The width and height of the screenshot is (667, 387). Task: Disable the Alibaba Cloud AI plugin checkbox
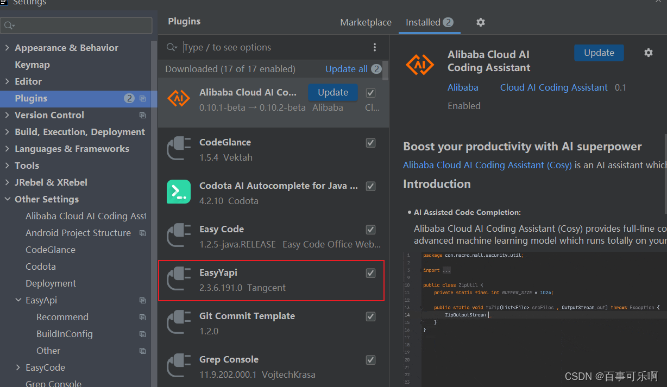click(x=370, y=92)
